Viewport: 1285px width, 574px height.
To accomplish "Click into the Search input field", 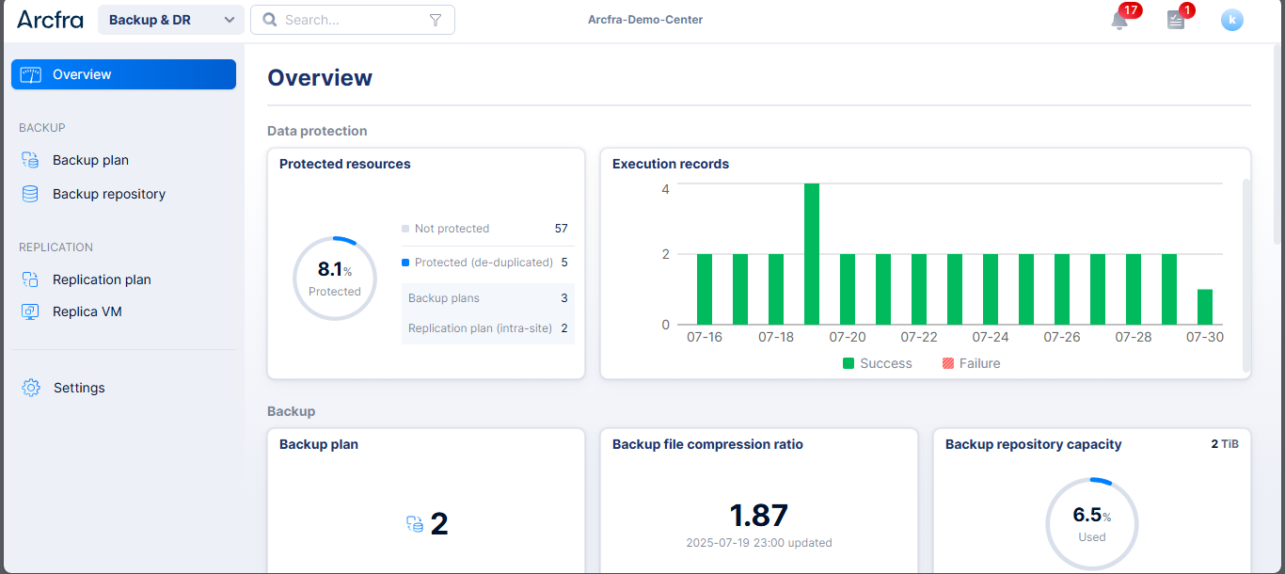I will [x=348, y=20].
